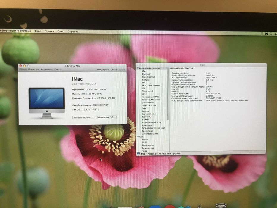This screenshot has width=277, height=208.
Task: Switch to the Память tab in About window
Action: pyautogui.click(x=58, y=69)
